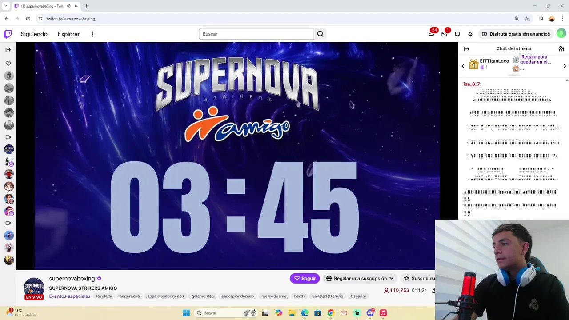This screenshot has height=320, width=569.
Task: Click the verified badge next to supernovaboxing
Action: pyautogui.click(x=99, y=279)
